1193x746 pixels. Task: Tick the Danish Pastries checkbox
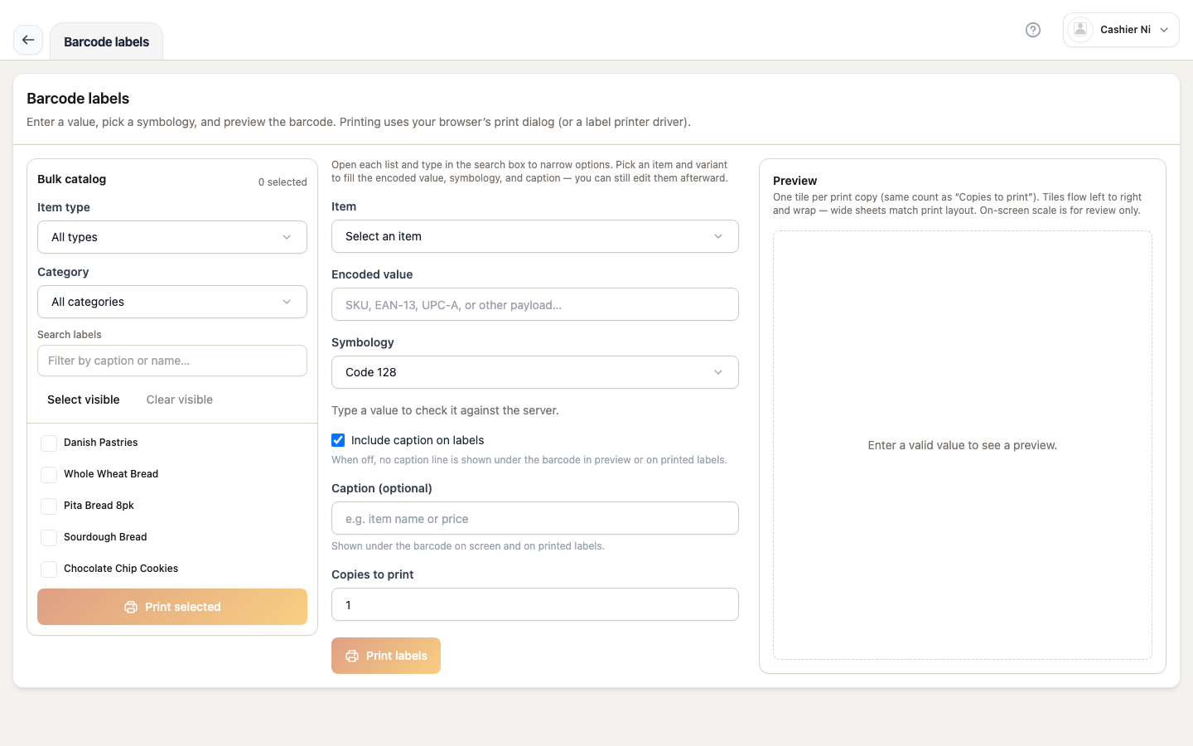pos(49,443)
